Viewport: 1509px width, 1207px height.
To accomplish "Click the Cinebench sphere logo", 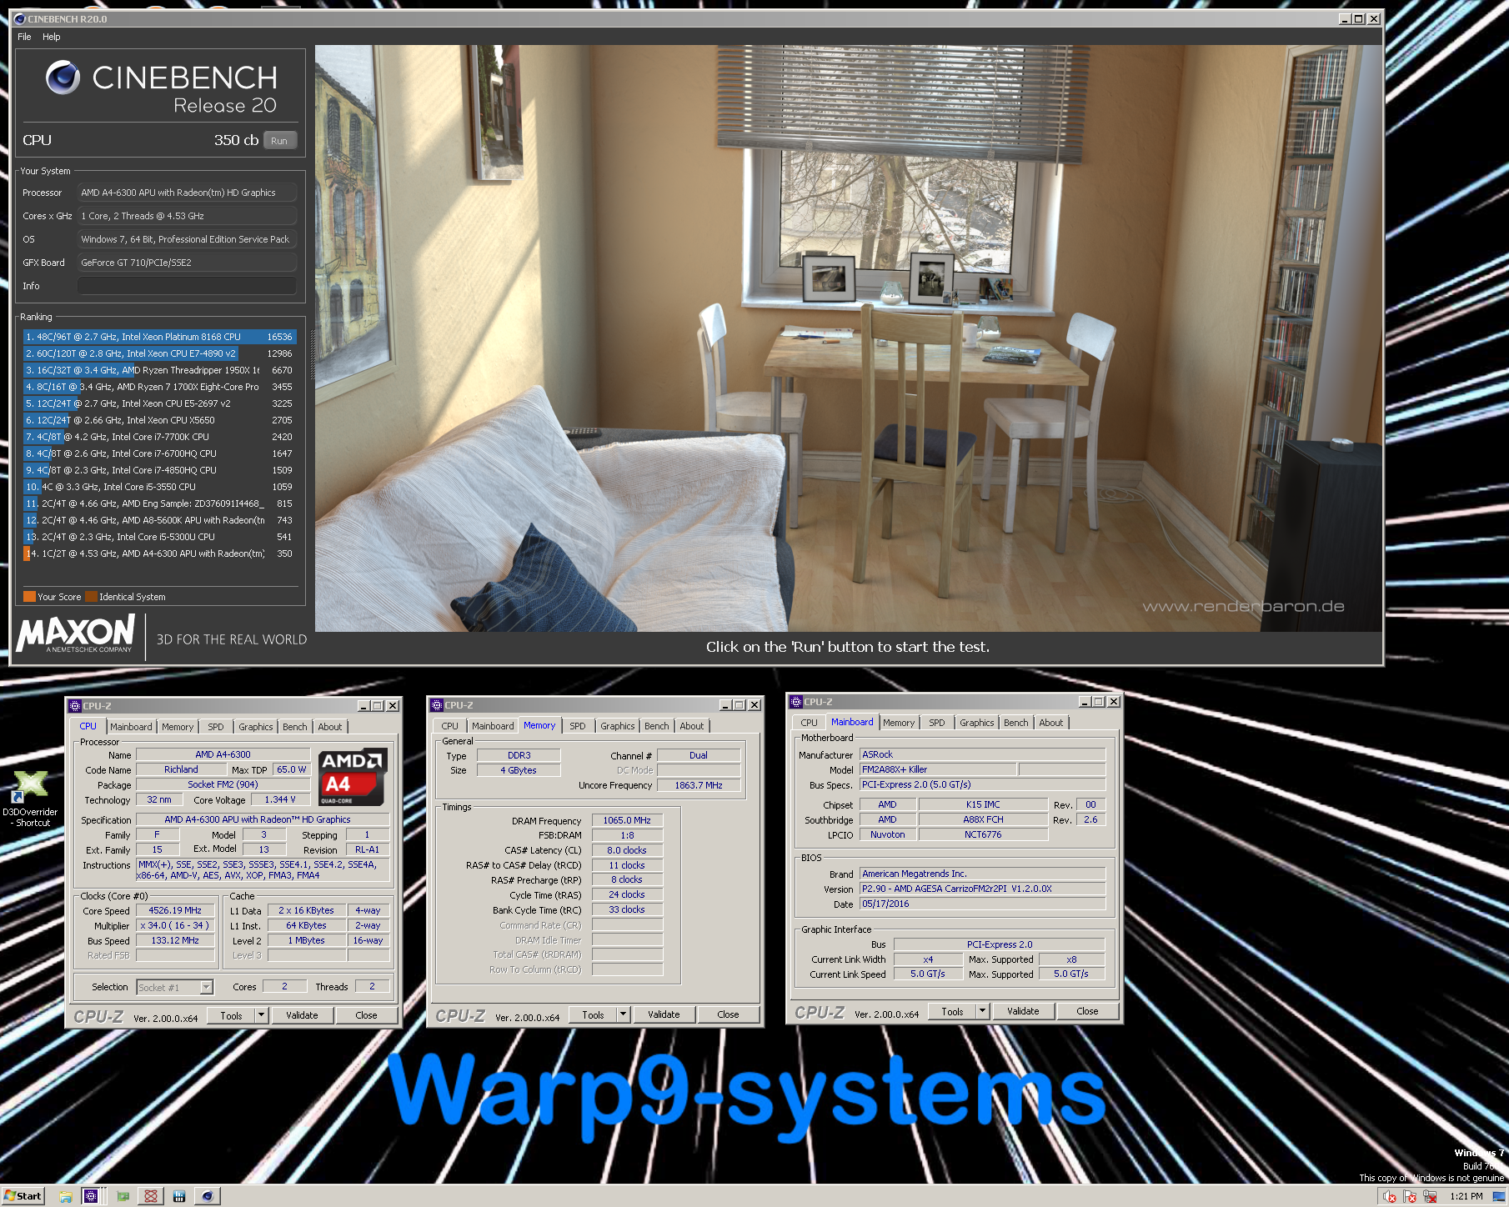I will [63, 78].
